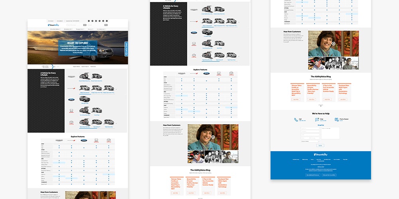Click Ford Explorer MXV thumbnail in middle mockup
Image resolution: width=399 pixels, height=199 pixels.
click(x=207, y=32)
